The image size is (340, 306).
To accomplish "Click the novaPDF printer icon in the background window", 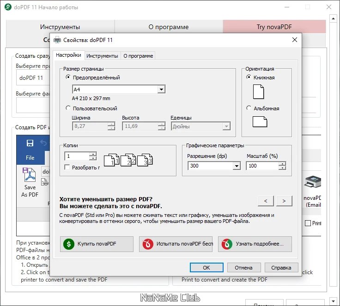I will pyautogui.click(x=313, y=182).
